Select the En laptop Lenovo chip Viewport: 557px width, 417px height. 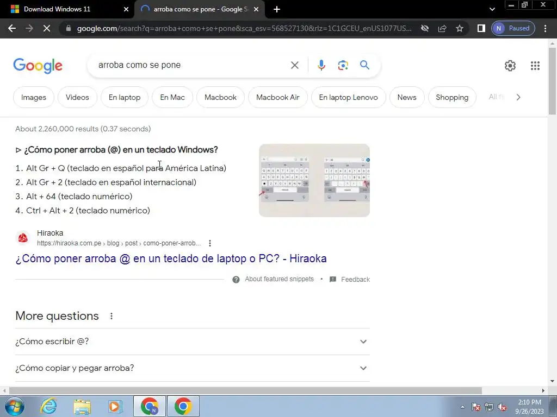click(348, 97)
